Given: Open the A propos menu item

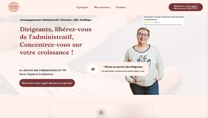Looking at the screenshot, I should 82,7.
